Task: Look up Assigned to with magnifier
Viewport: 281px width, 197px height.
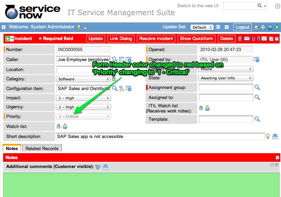Action: 257,97
